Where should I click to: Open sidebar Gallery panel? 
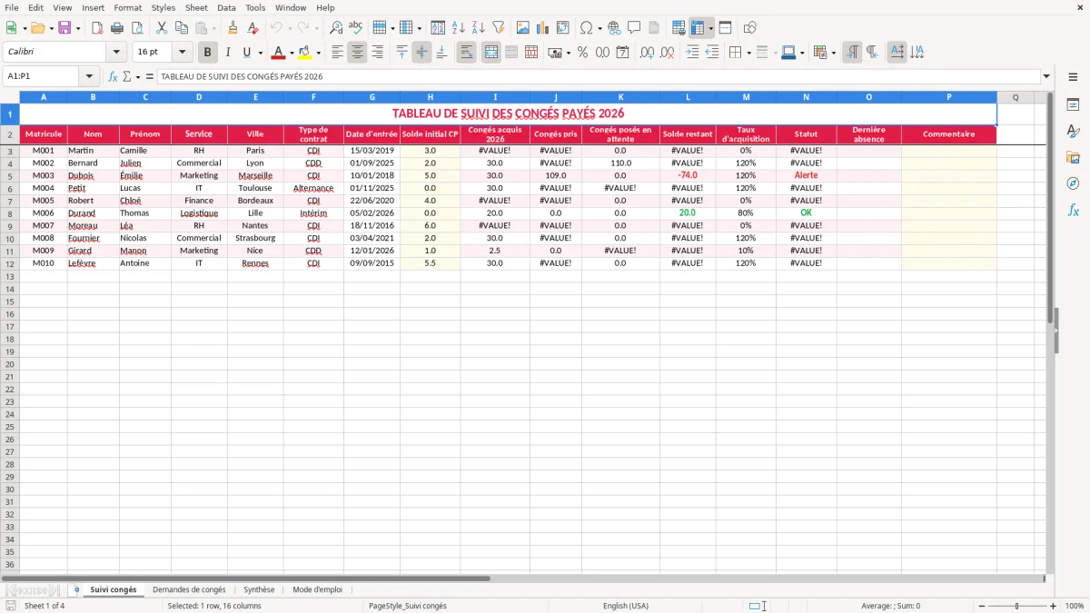tap(1073, 157)
